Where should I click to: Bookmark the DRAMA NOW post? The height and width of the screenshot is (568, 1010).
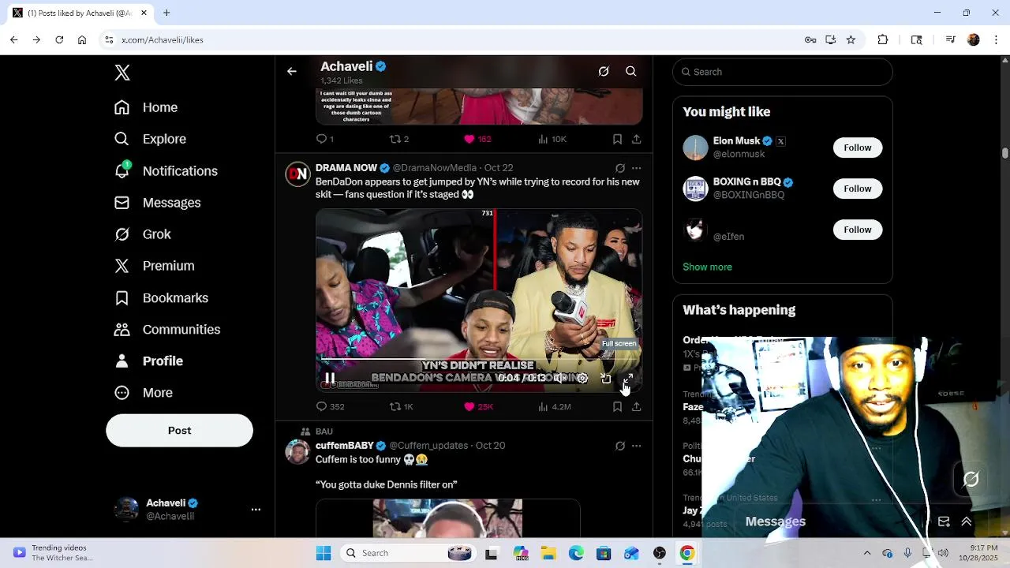[x=617, y=407]
